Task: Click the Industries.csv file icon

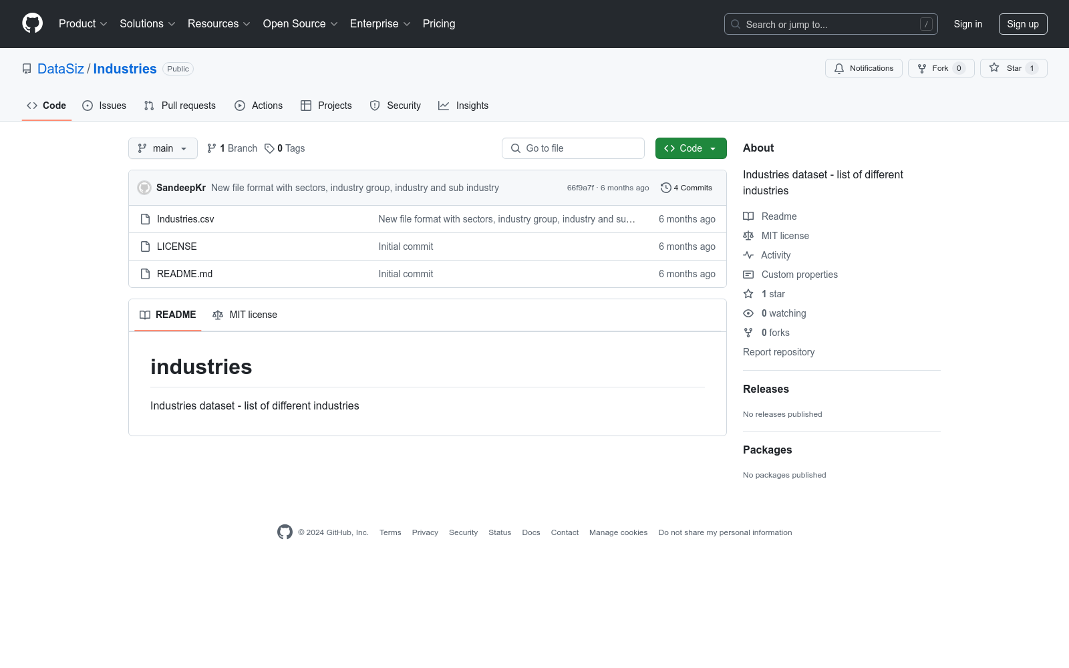Action: [x=145, y=219]
